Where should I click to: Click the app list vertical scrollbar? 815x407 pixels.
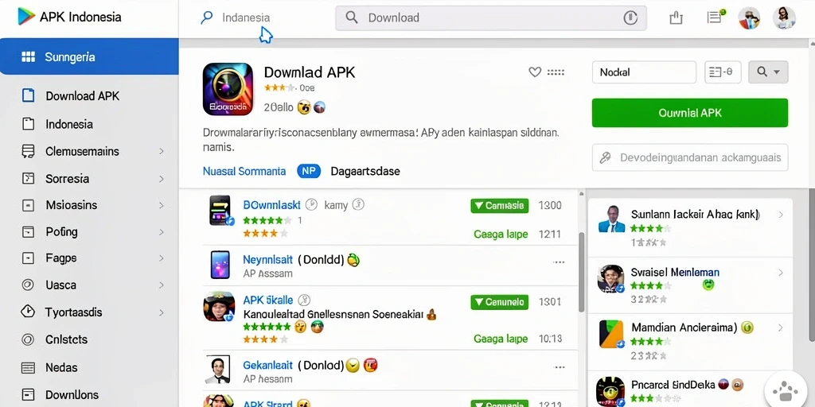pos(582,273)
